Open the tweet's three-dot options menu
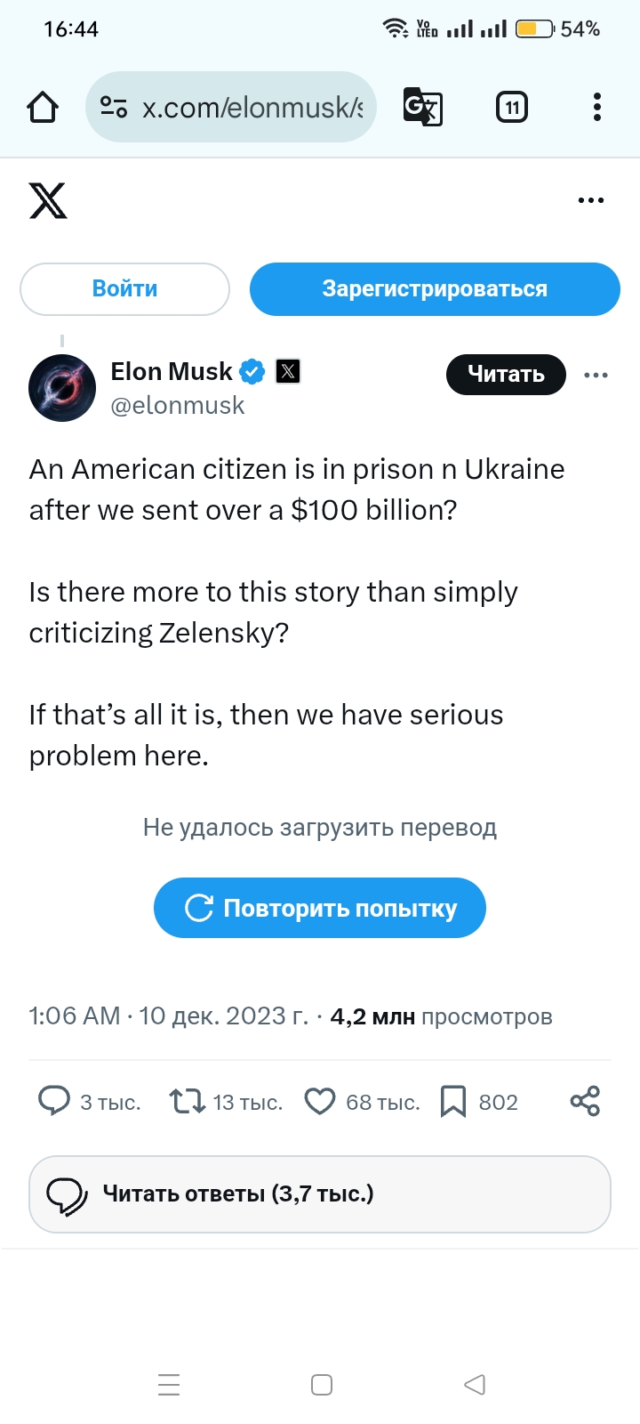Viewport: 640px width, 1424px height. [x=596, y=375]
